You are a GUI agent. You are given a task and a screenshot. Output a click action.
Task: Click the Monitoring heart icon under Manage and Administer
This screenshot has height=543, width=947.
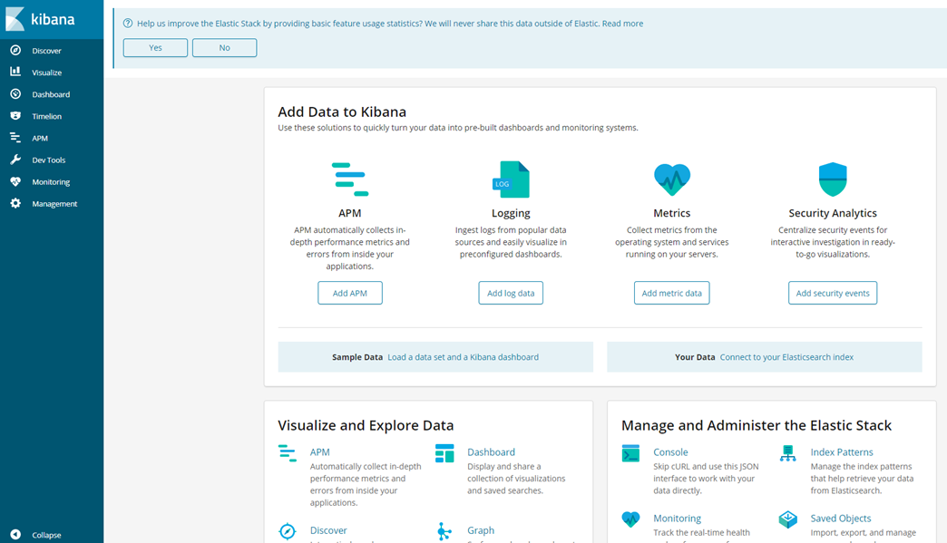pyautogui.click(x=630, y=519)
